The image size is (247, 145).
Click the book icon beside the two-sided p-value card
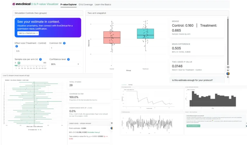tap(228, 67)
